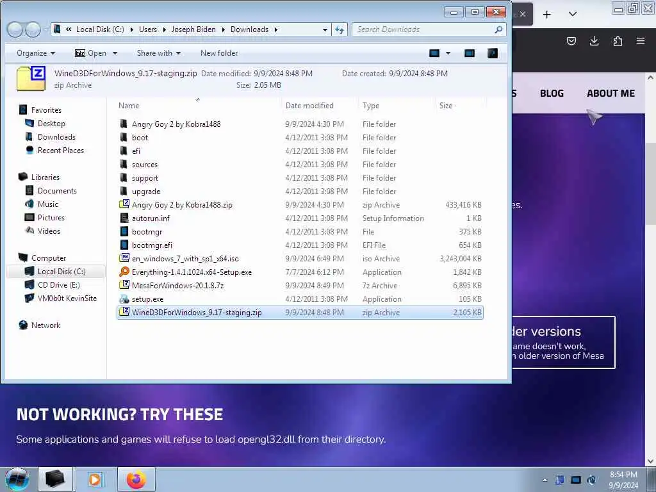Viewport: 656px width, 492px height.
Task: Select Desktop under Favorites
Action: click(x=51, y=124)
